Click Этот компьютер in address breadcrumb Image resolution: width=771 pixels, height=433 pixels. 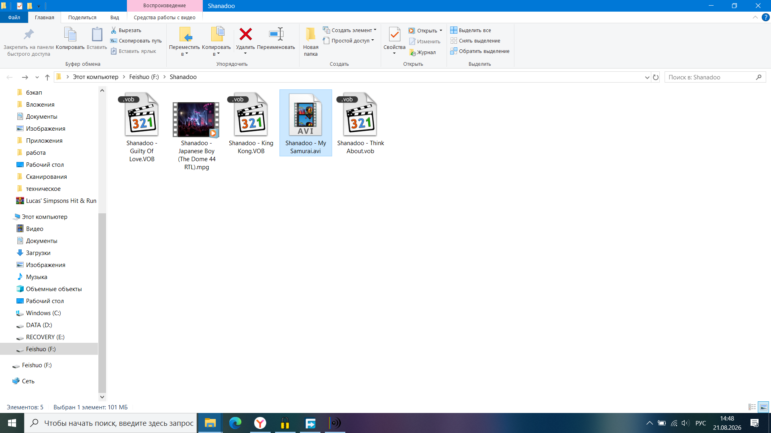(96, 77)
